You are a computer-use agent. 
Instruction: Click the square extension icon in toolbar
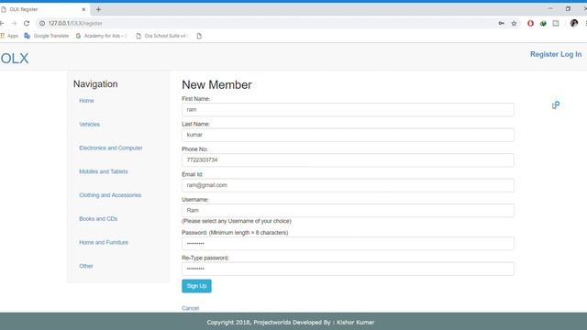[x=556, y=23]
